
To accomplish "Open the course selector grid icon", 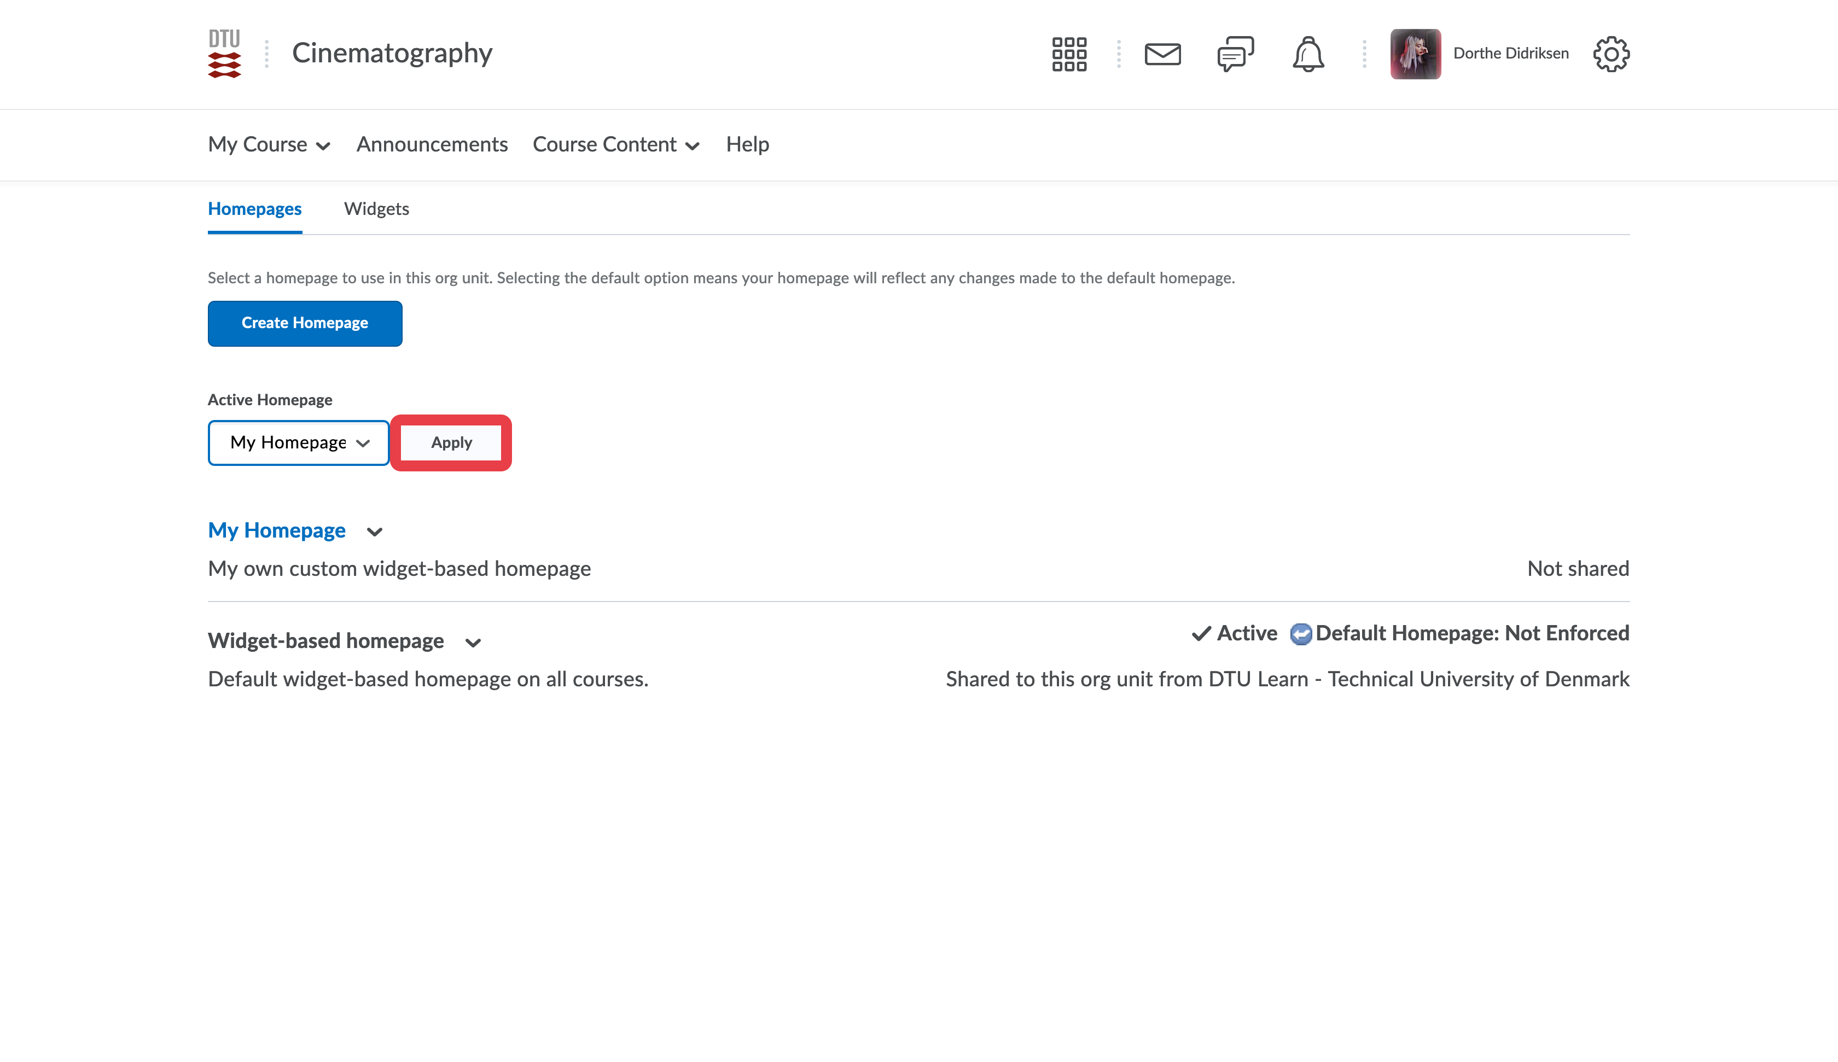I will pyautogui.click(x=1069, y=54).
